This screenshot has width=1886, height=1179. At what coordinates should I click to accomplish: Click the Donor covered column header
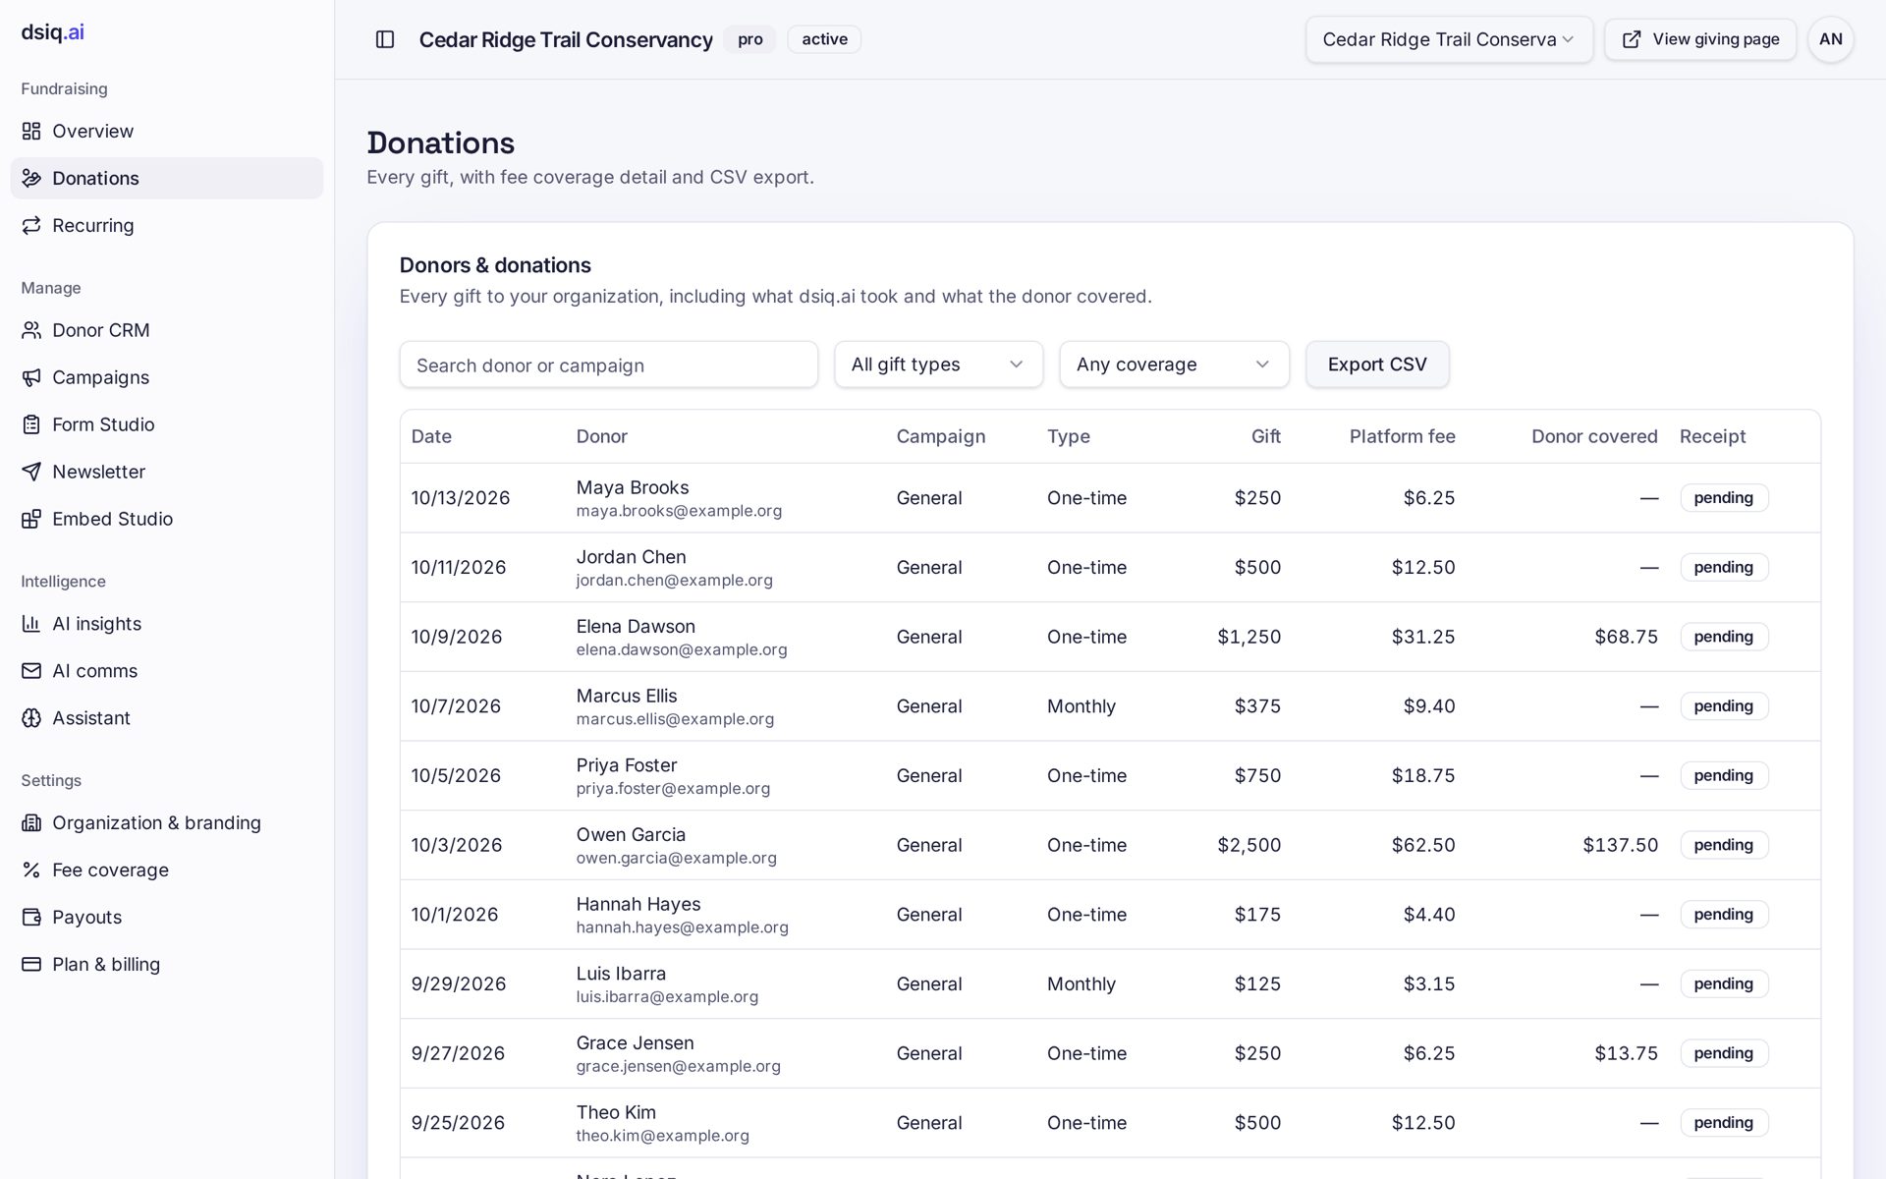pos(1594,436)
